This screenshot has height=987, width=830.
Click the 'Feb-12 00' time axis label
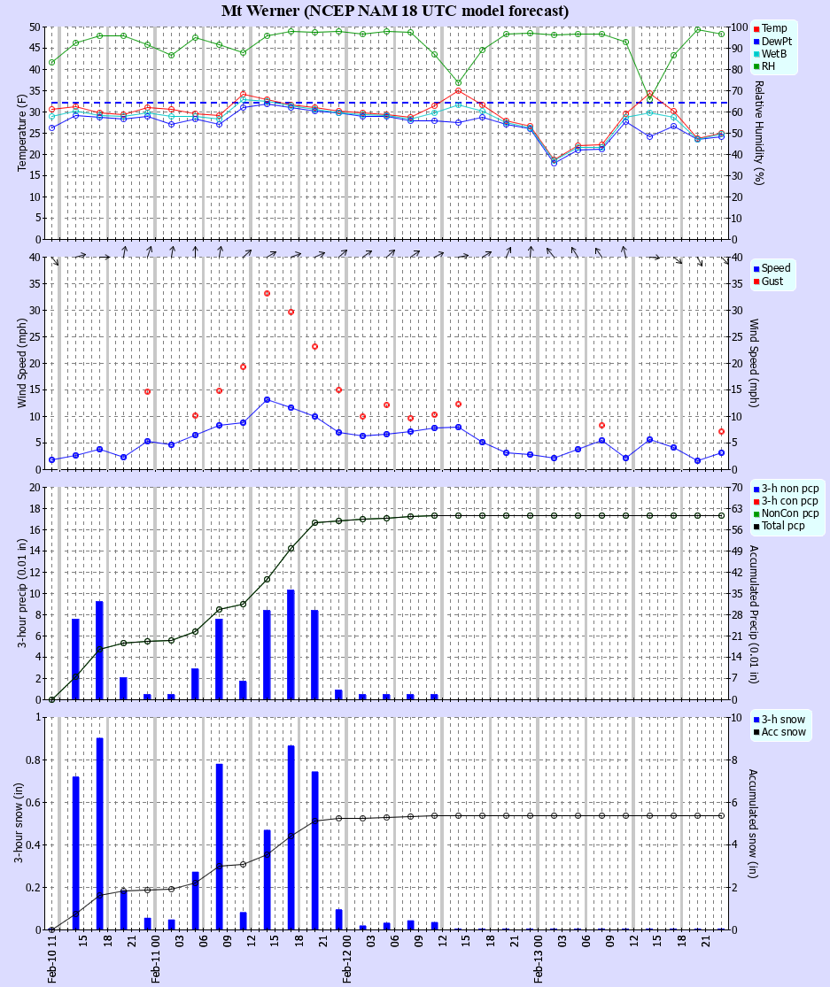pyautogui.click(x=347, y=960)
